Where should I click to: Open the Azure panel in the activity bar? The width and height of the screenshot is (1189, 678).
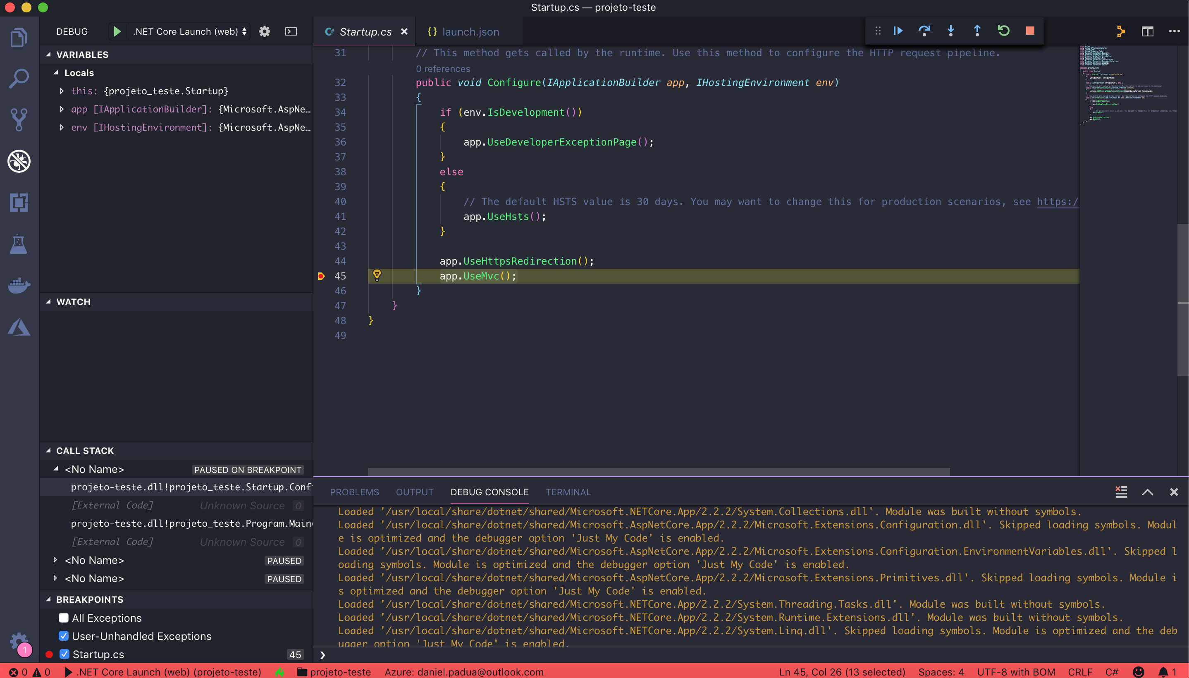tap(18, 327)
